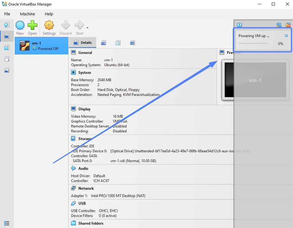Open the System section header
Viewport: 293px width, 228px height.
click(x=85, y=72)
